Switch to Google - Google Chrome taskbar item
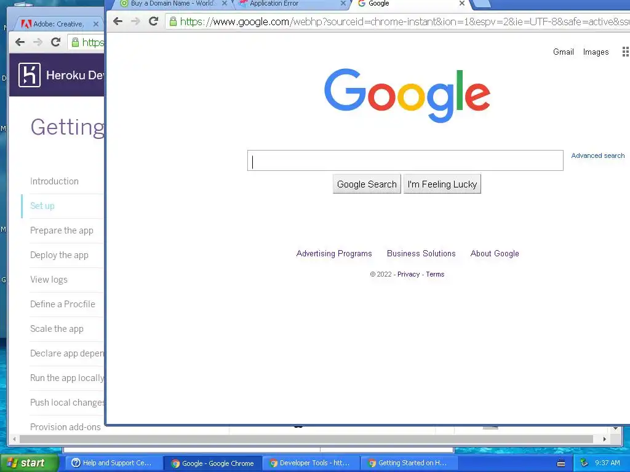630x472 pixels. [x=212, y=463]
